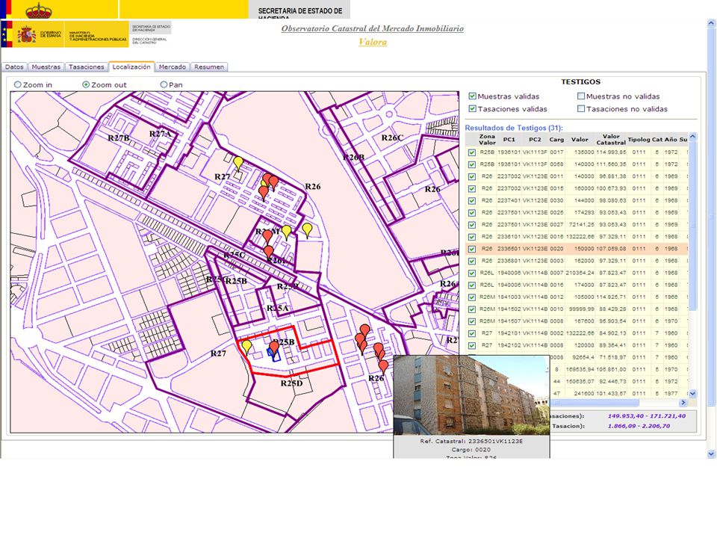Image resolution: width=717 pixels, height=538 pixels.
Task: Uncheck highlighted row 2336501 cargo 0020
Action: (472, 250)
